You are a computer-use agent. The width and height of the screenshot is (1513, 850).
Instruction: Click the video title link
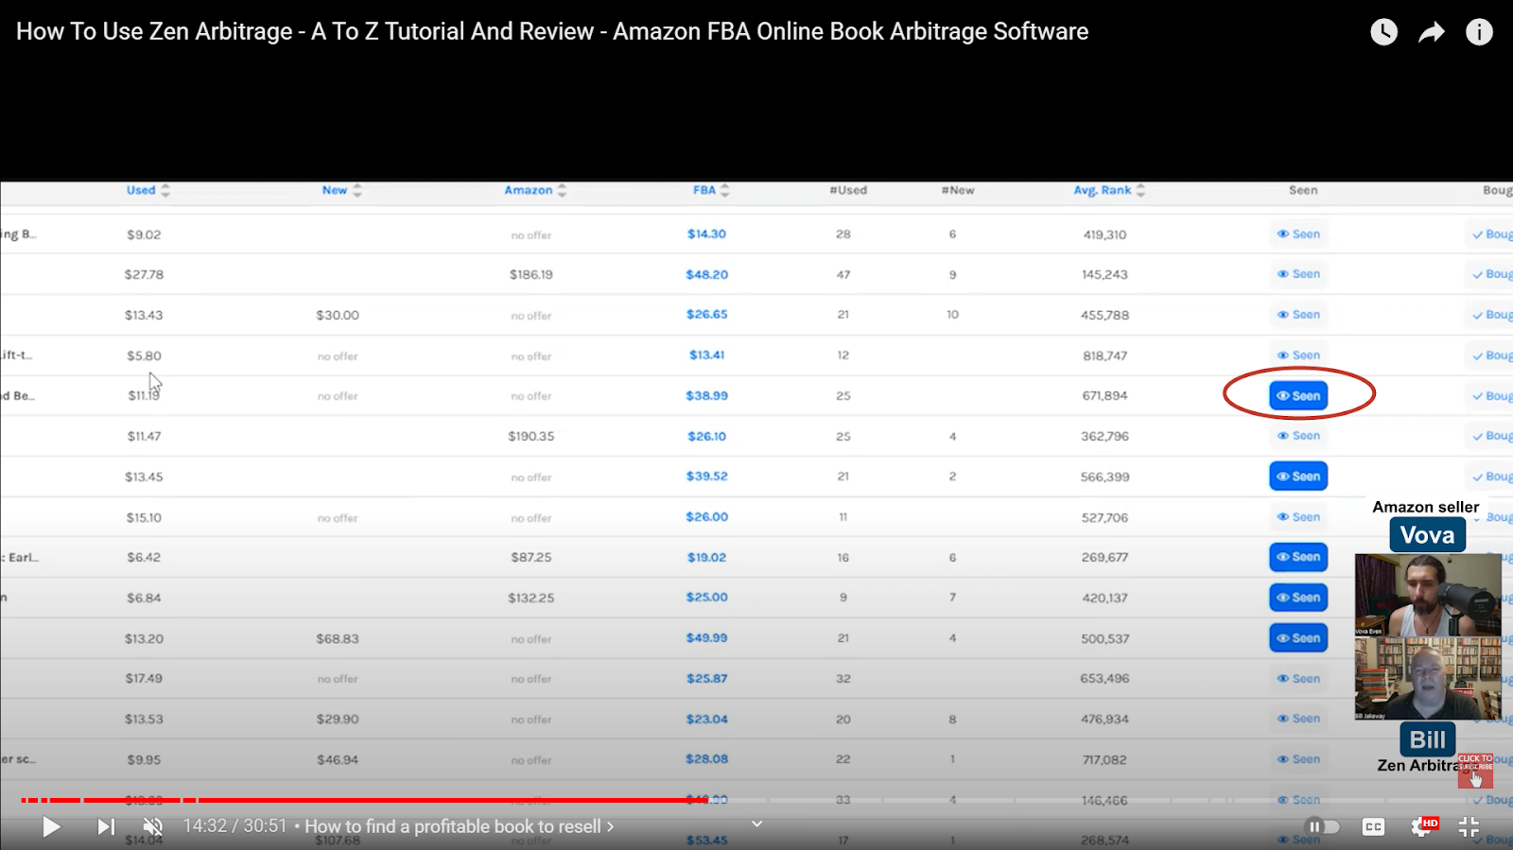[552, 31]
